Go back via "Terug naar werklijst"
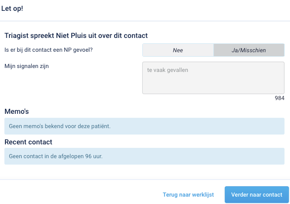290x204 pixels. (188, 195)
